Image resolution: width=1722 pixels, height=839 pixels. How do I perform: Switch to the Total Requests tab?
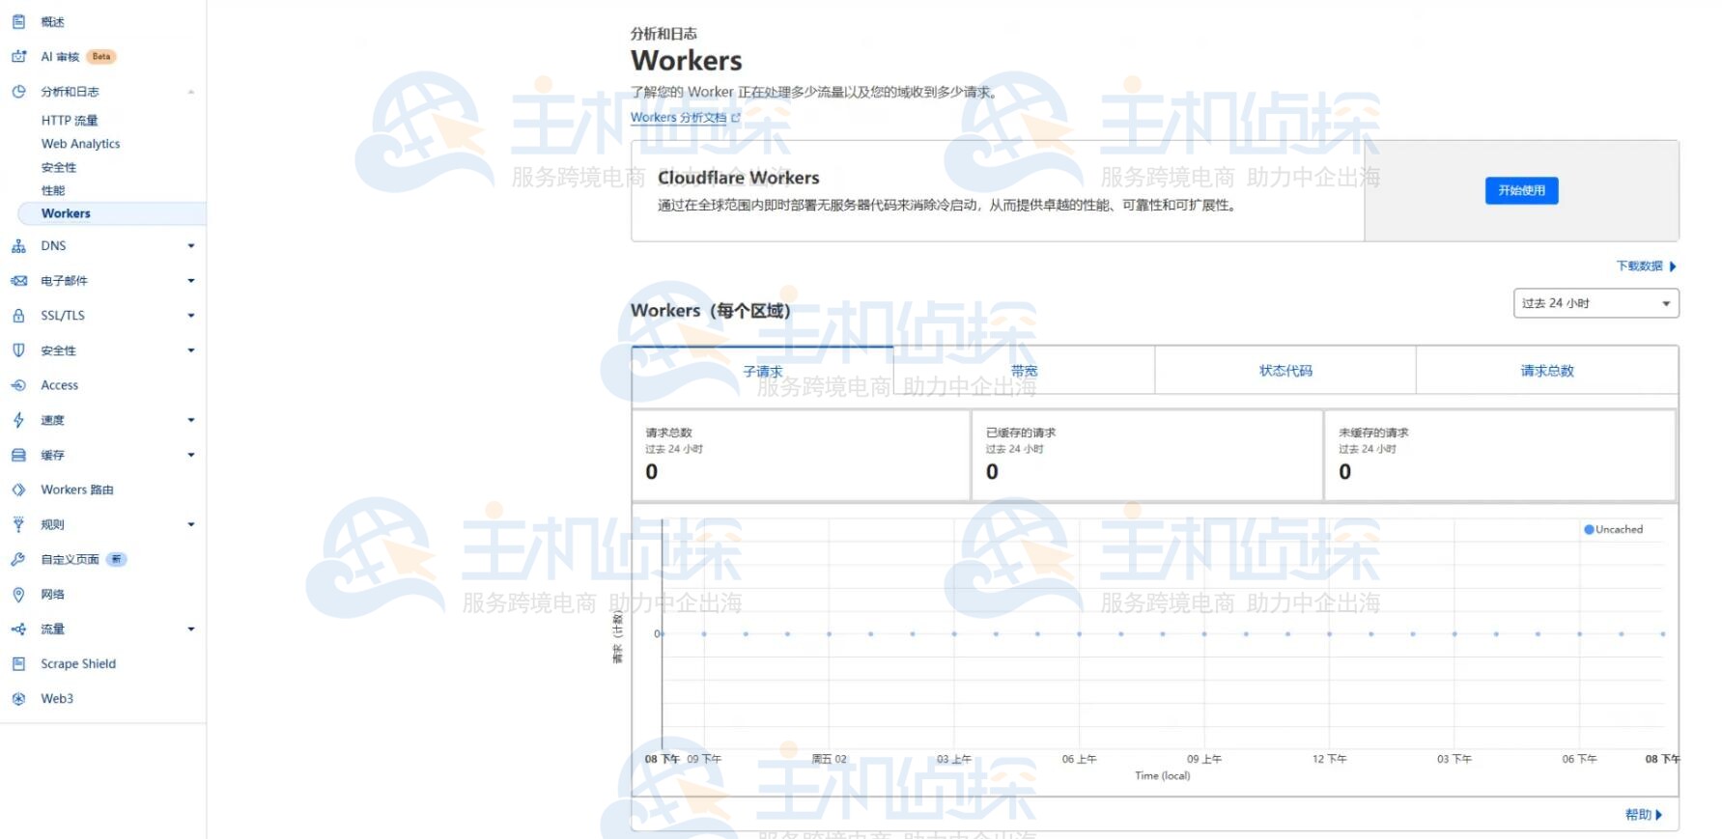point(1547,371)
